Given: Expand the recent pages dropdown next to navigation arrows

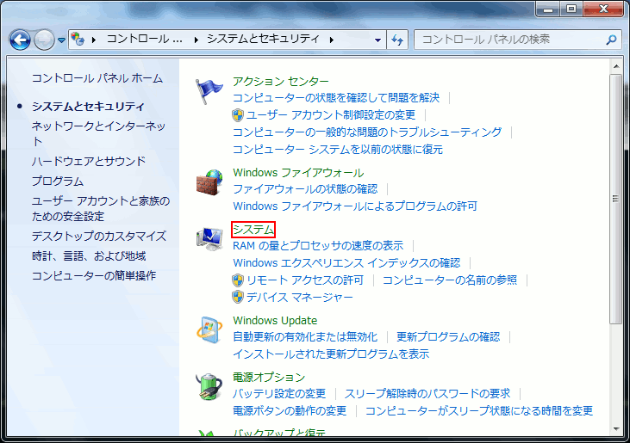Looking at the screenshot, I should [x=61, y=40].
